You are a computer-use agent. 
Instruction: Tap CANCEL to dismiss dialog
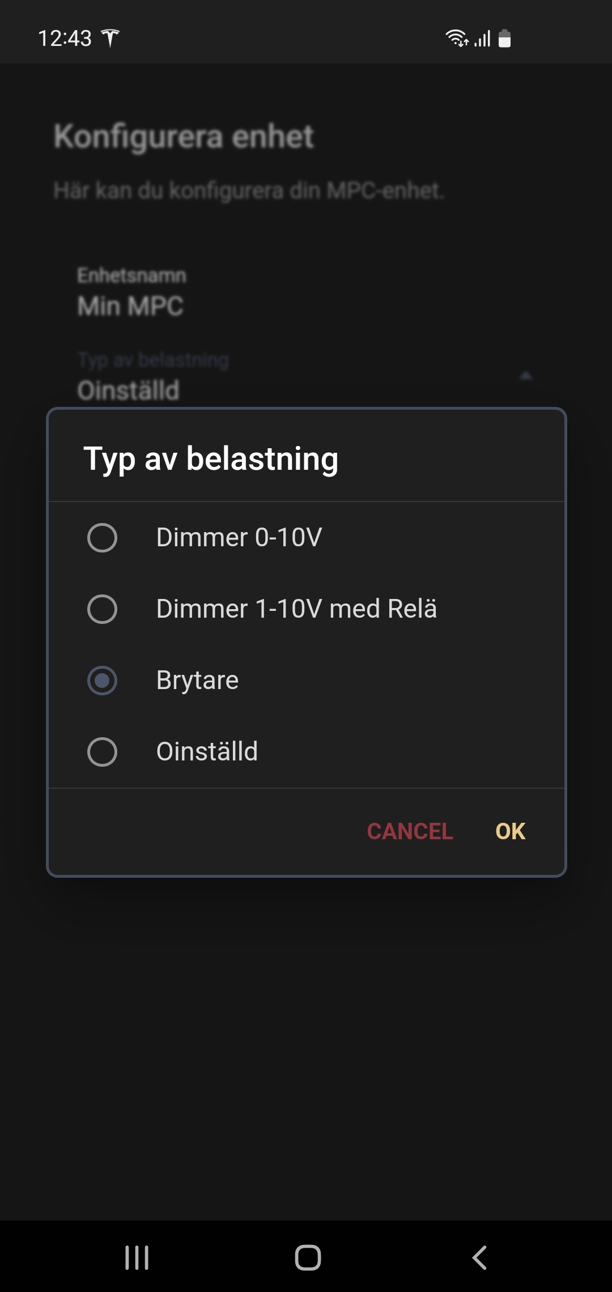pyautogui.click(x=410, y=831)
